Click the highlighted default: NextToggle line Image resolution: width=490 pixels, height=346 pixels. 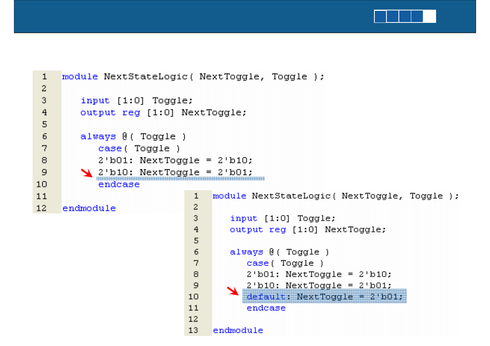pyautogui.click(x=325, y=297)
